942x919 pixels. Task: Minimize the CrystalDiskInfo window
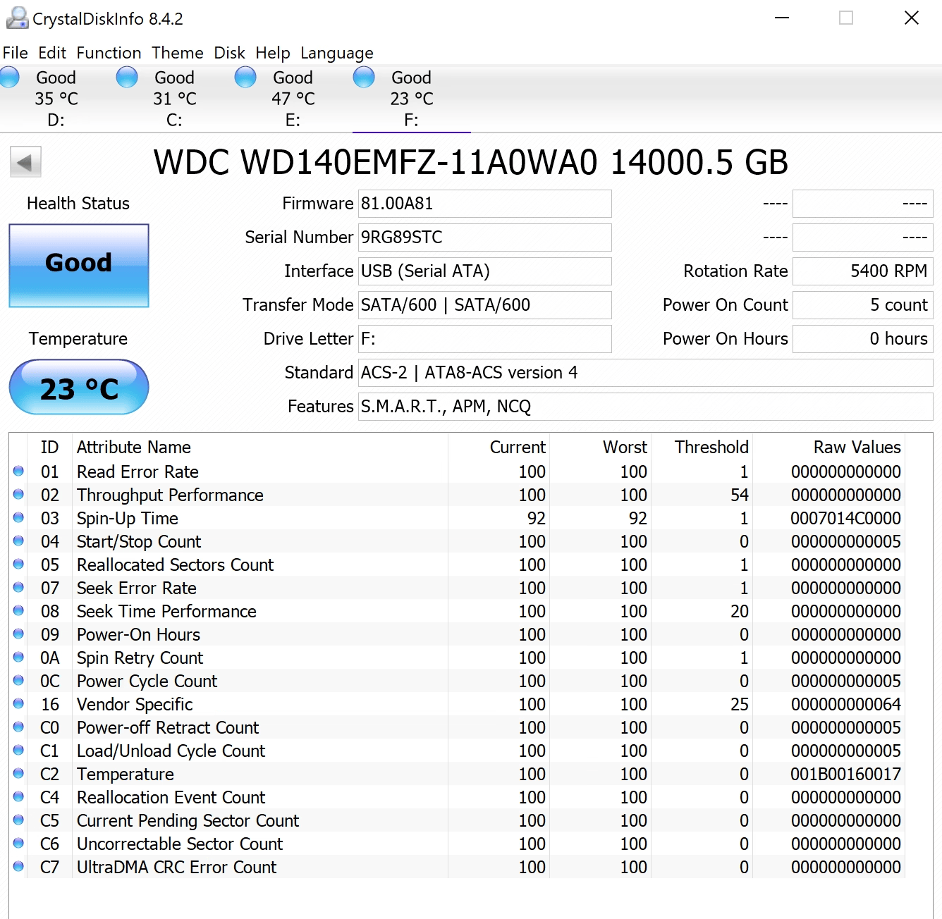781,18
